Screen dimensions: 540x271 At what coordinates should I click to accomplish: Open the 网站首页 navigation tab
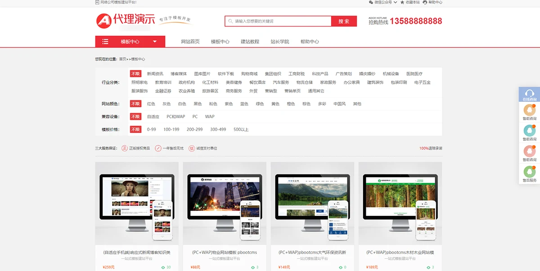pos(190,42)
